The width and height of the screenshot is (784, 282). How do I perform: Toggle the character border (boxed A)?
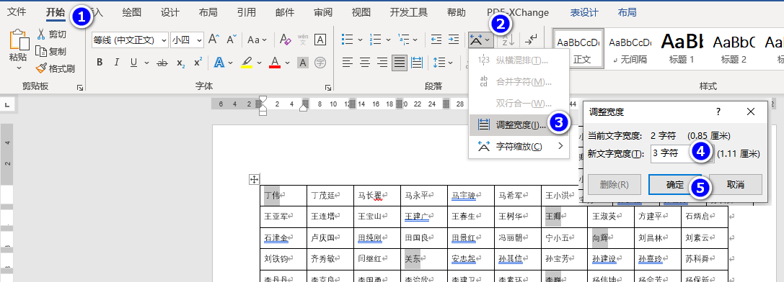pyautogui.click(x=320, y=40)
